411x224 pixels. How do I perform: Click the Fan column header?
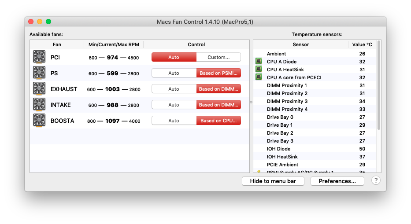tap(57, 44)
